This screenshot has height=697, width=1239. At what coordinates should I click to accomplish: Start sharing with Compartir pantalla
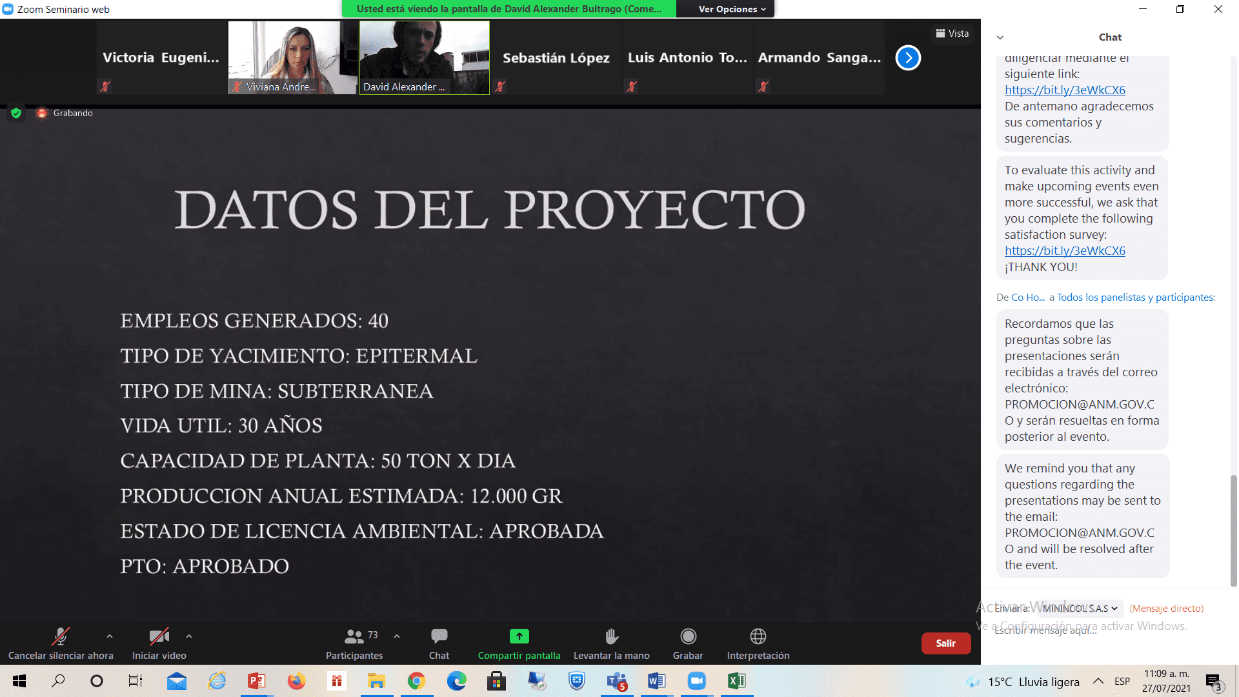click(x=519, y=644)
